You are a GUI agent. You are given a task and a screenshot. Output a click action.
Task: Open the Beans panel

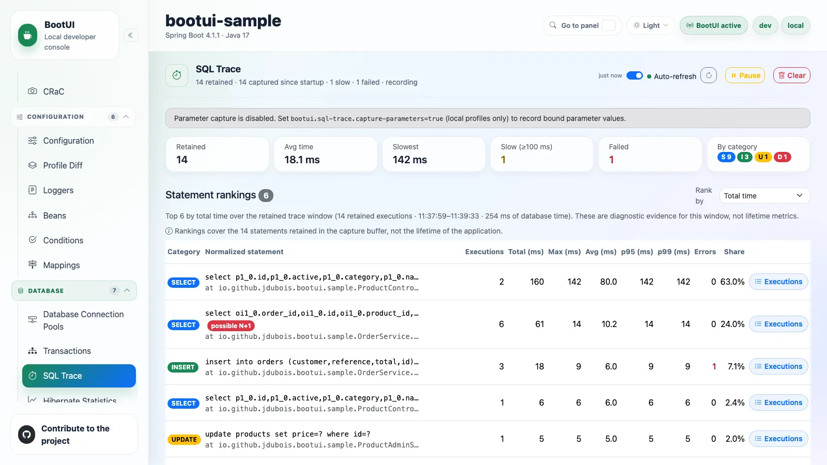click(79, 215)
